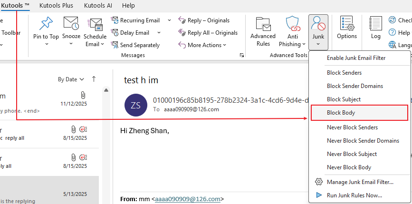412x204 pixels.
Task: Choose Enable Junk Email Filter
Action: pyautogui.click(x=356, y=58)
